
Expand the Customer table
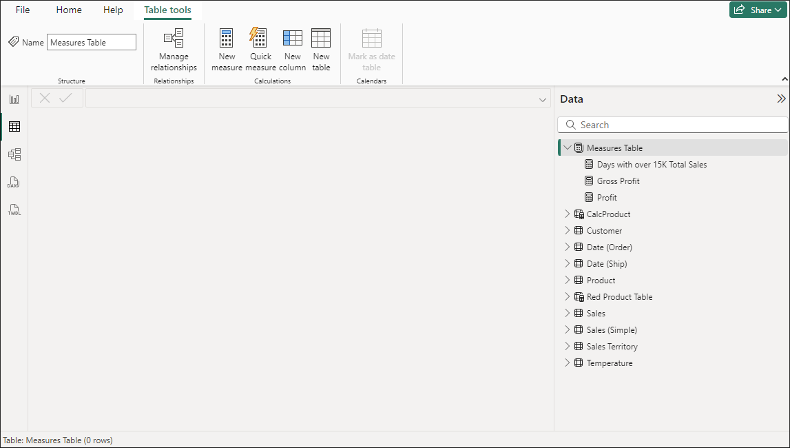click(568, 230)
